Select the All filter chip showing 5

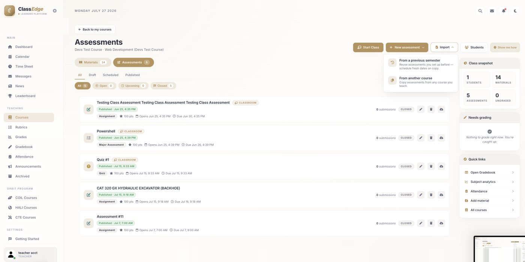[82, 86]
